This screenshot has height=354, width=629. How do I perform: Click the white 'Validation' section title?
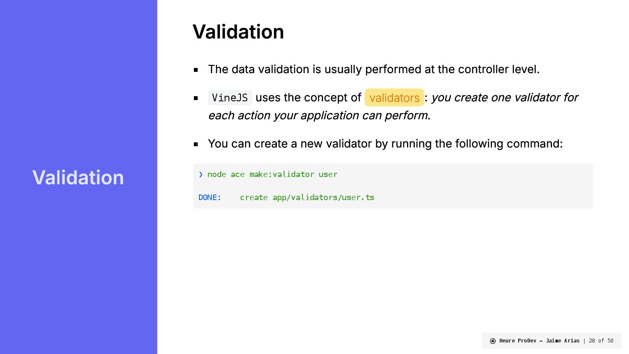point(78,177)
